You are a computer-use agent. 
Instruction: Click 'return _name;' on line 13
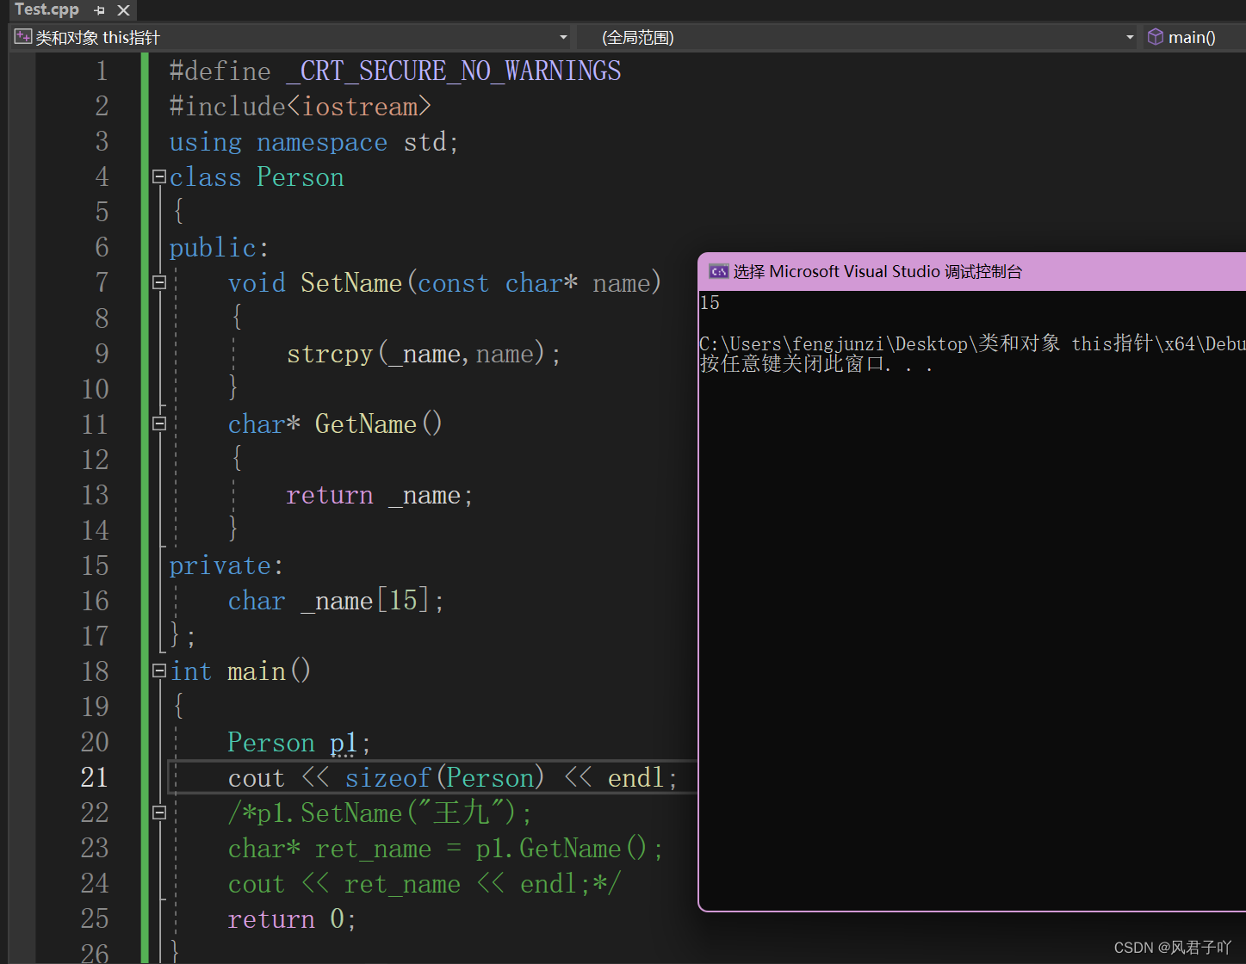[x=379, y=496]
